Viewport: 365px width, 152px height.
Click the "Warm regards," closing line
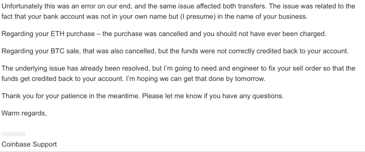(x=24, y=113)
